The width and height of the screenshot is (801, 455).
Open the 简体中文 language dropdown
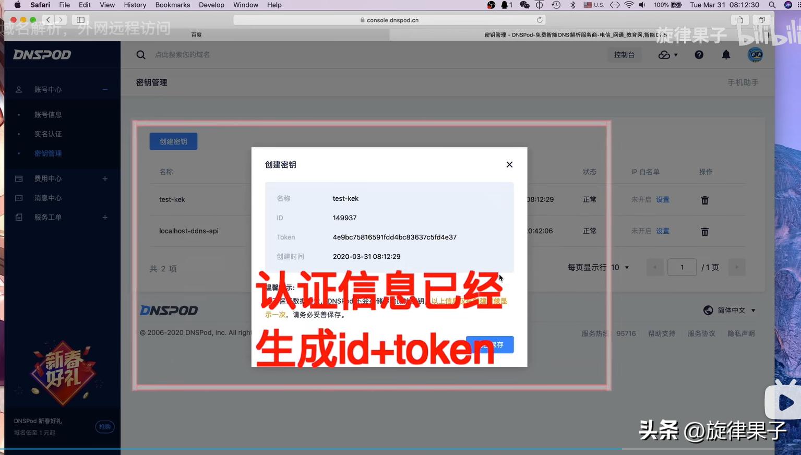pyautogui.click(x=732, y=309)
